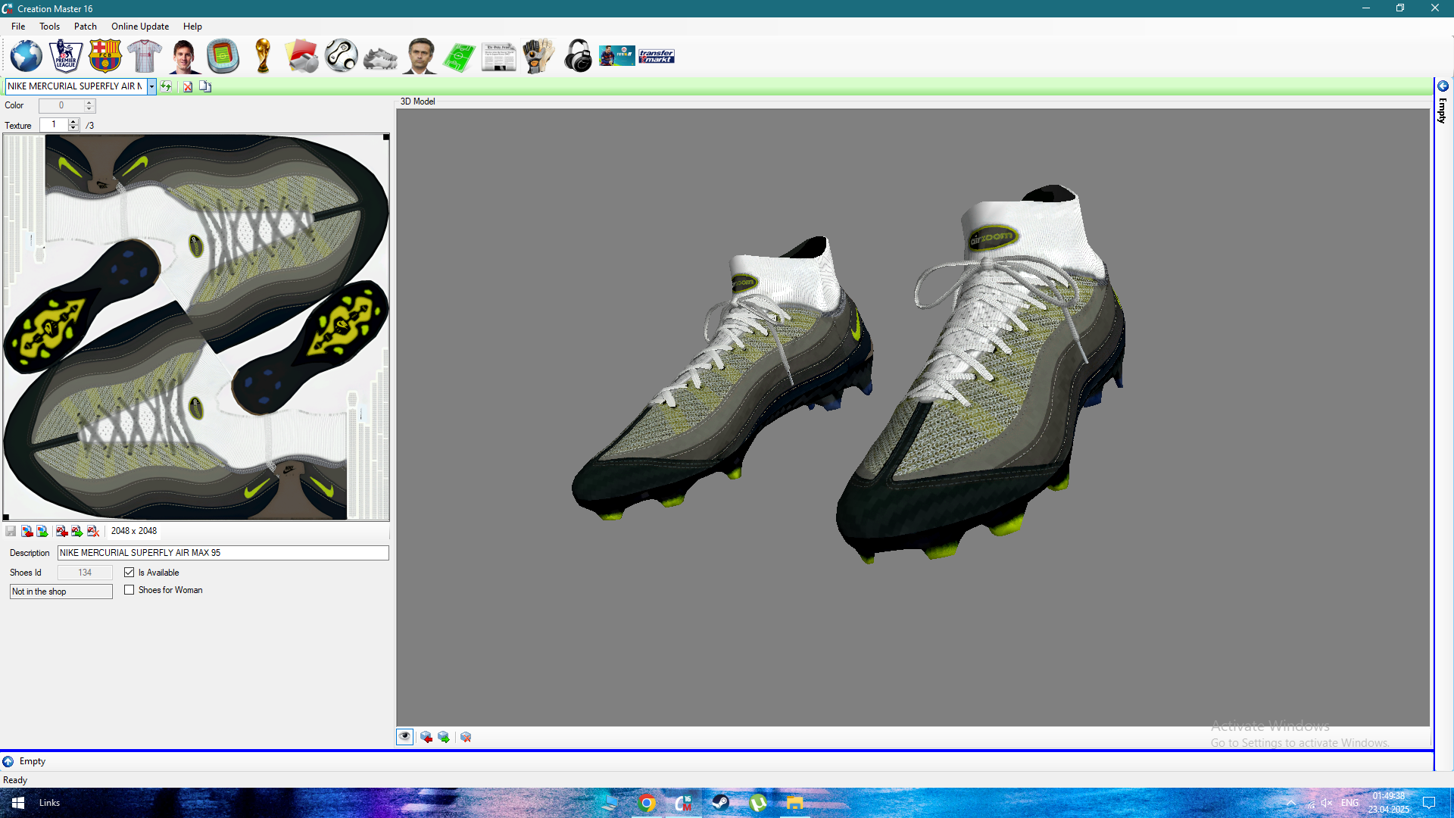Expand the Empty side panel arrow at right
The width and height of the screenshot is (1454, 818).
point(1443,86)
